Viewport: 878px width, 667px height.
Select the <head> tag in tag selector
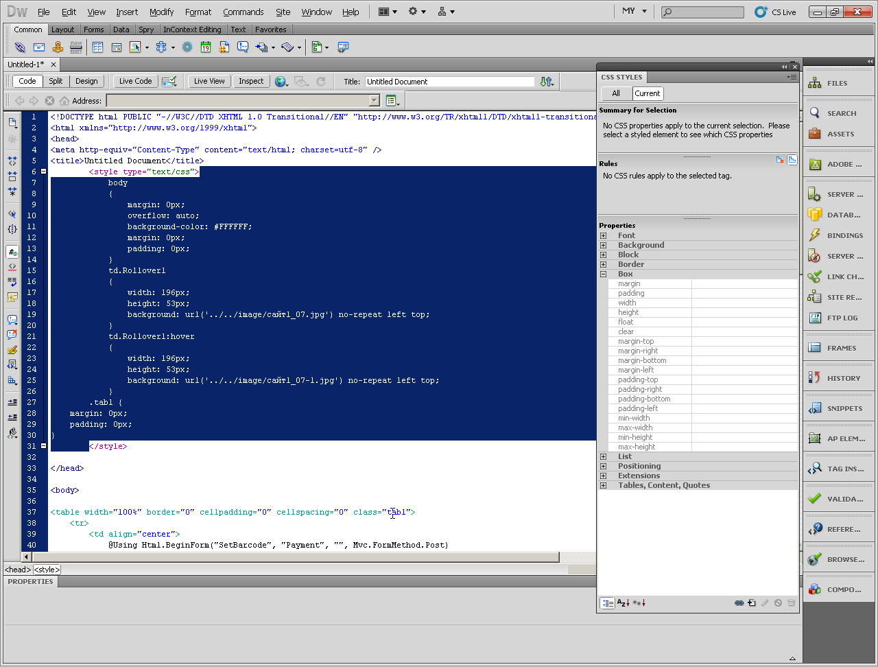click(18, 570)
